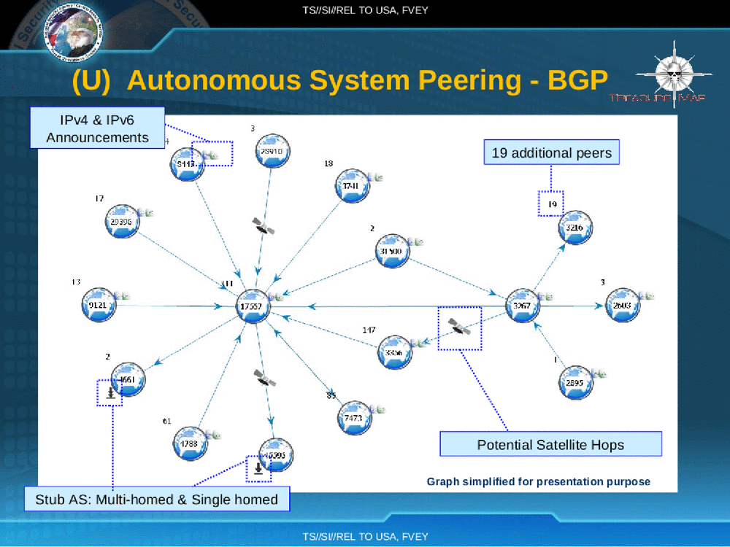The width and height of the screenshot is (730, 547).
Task: Click satellite icon on the 28910 link
Action: pyautogui.click(x=263, y=225)
